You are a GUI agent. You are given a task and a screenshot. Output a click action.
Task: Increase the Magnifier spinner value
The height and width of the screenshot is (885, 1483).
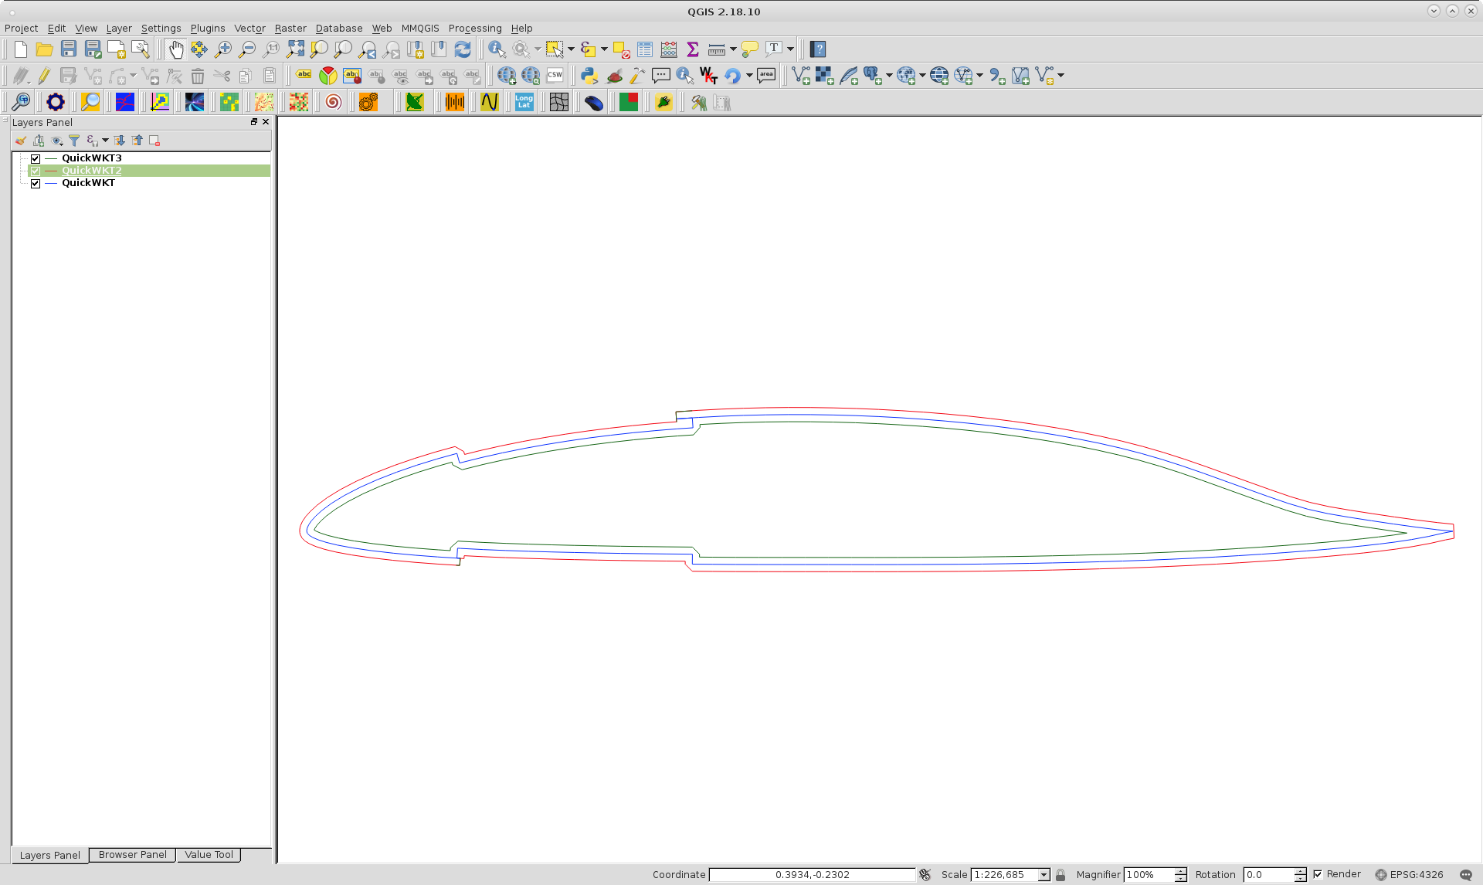[1180, 871]
